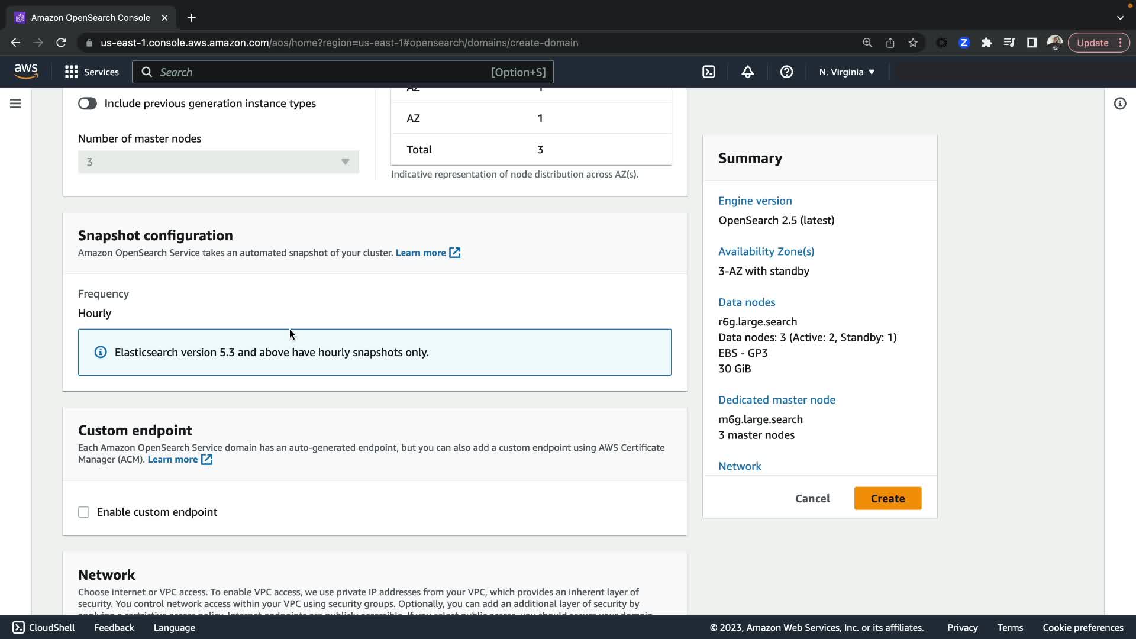Open the AWS support help icon

tap(786, 72)
